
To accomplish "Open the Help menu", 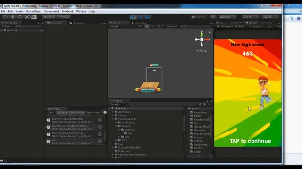I will tap(92, 11).
